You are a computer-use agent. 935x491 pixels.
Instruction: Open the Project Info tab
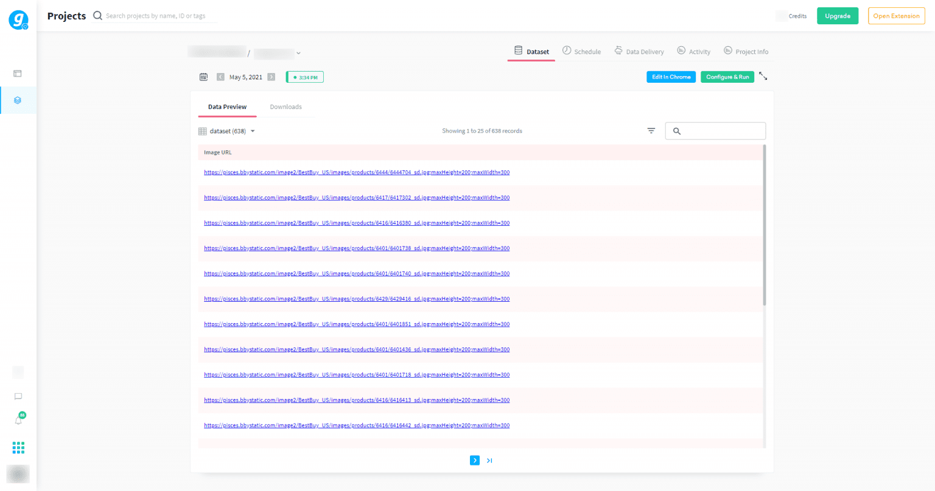746,52
